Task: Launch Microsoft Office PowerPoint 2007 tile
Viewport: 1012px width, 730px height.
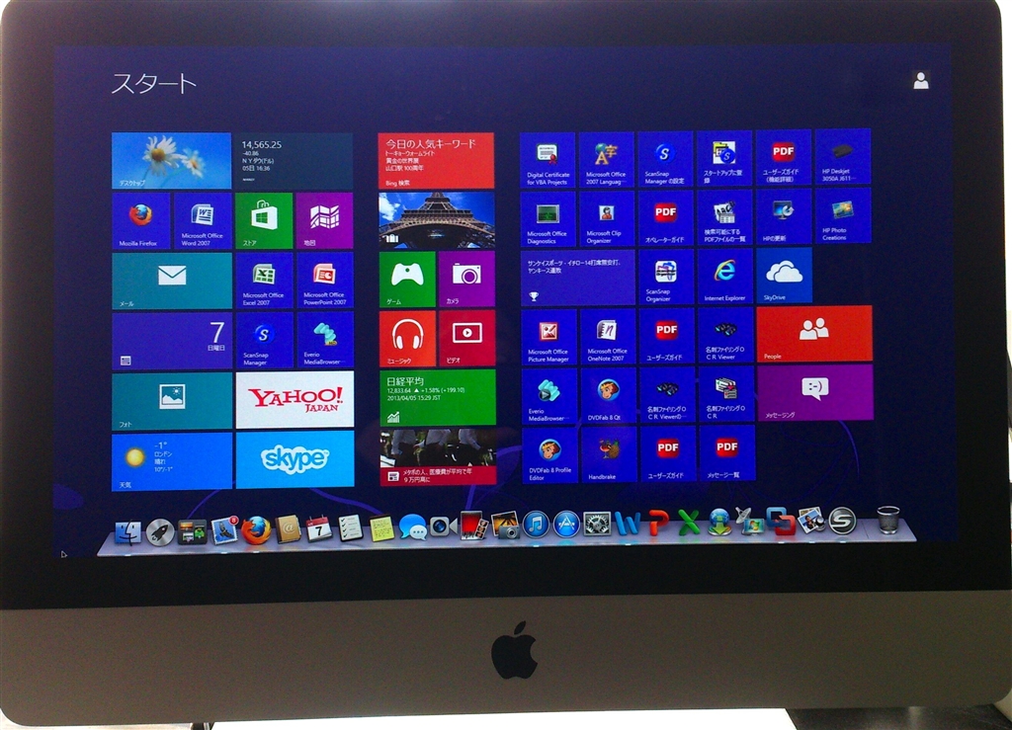Action: [324, 280]
